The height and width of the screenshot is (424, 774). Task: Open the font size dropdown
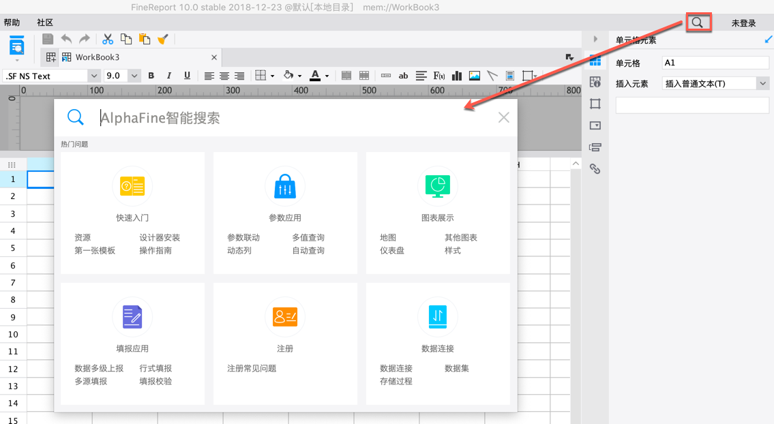click(134, 76)
